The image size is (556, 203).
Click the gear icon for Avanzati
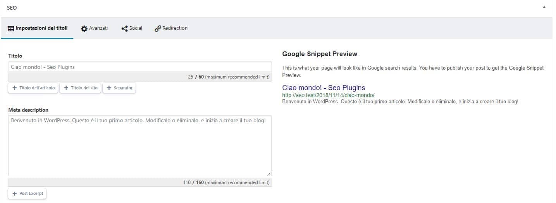(x=84, y=29)
